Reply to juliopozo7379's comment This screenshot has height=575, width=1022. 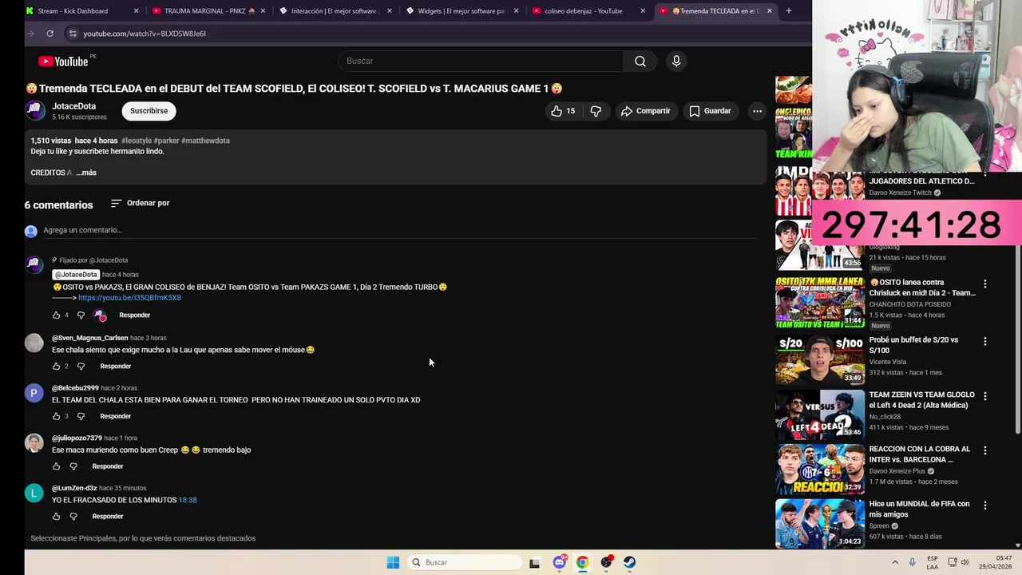[108, 466]
